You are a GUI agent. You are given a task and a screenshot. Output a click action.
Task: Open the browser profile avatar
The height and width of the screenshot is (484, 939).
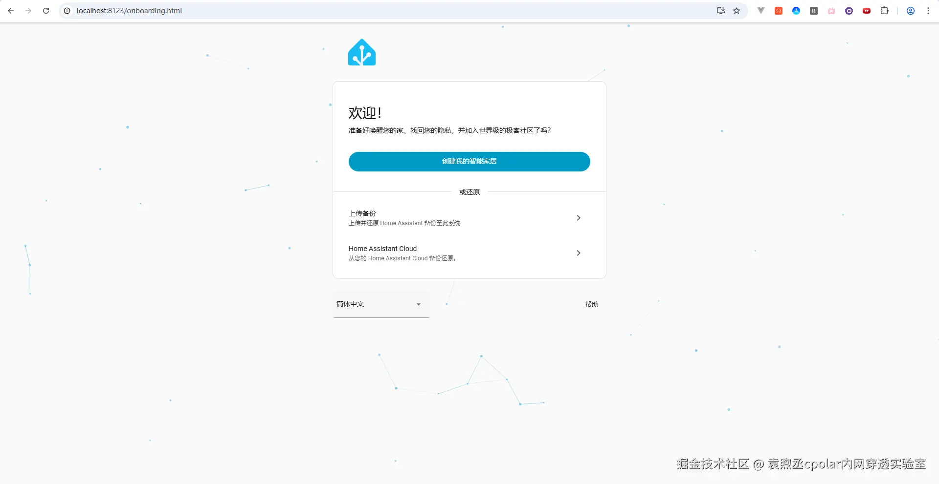(911, 11)
